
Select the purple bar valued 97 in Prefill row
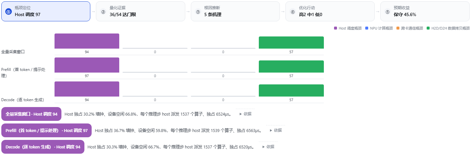pyautogui.click(x=87, y=65)
